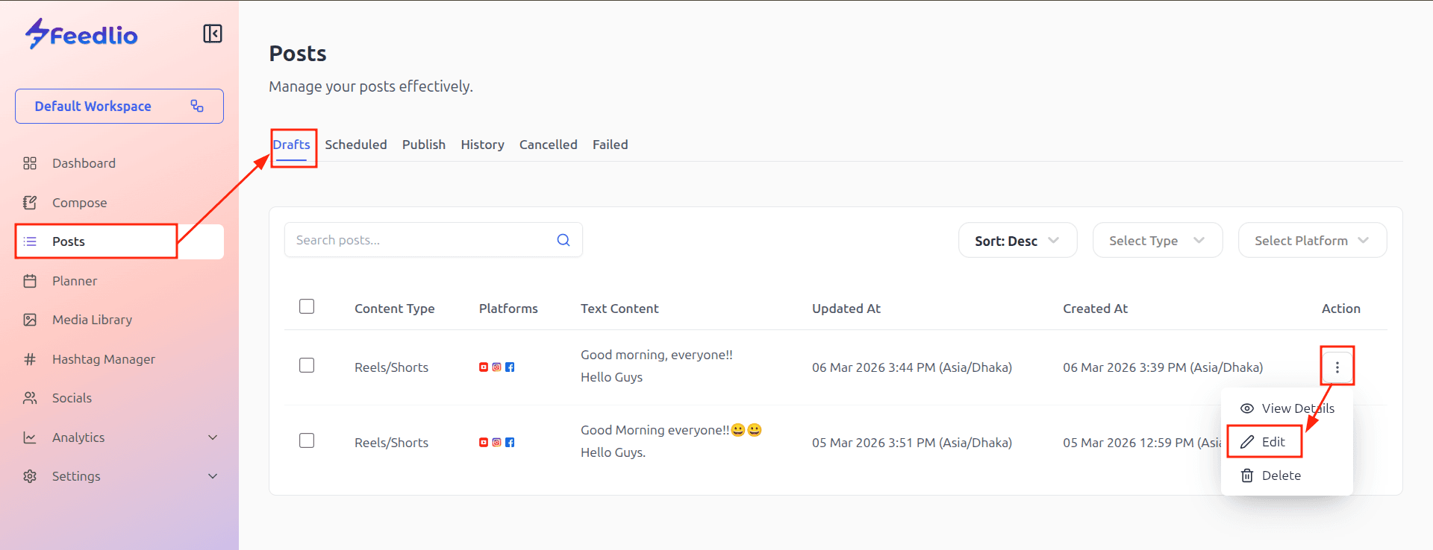Click the workspace switcher icon

(197, 106)
